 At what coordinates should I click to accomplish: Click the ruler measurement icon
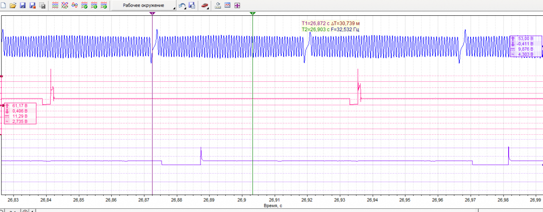coord(218,6)
